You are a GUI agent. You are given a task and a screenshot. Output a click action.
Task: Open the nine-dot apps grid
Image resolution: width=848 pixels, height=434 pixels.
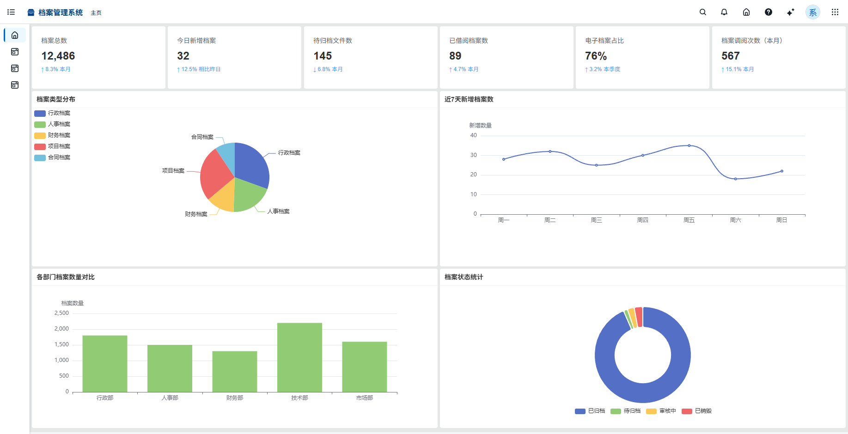tap(835, 12)
